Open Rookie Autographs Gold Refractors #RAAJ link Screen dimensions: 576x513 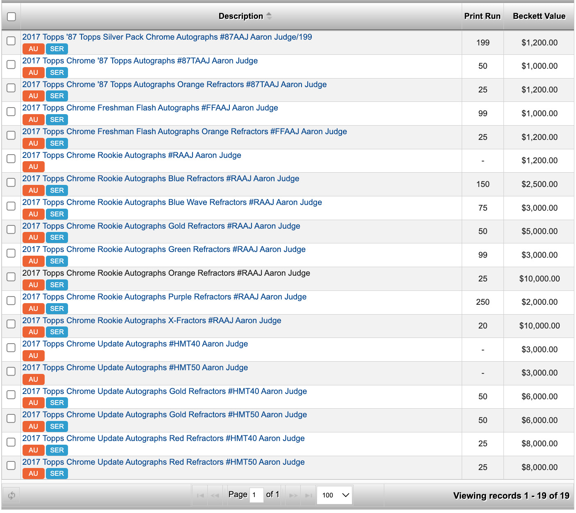point(161,226)
